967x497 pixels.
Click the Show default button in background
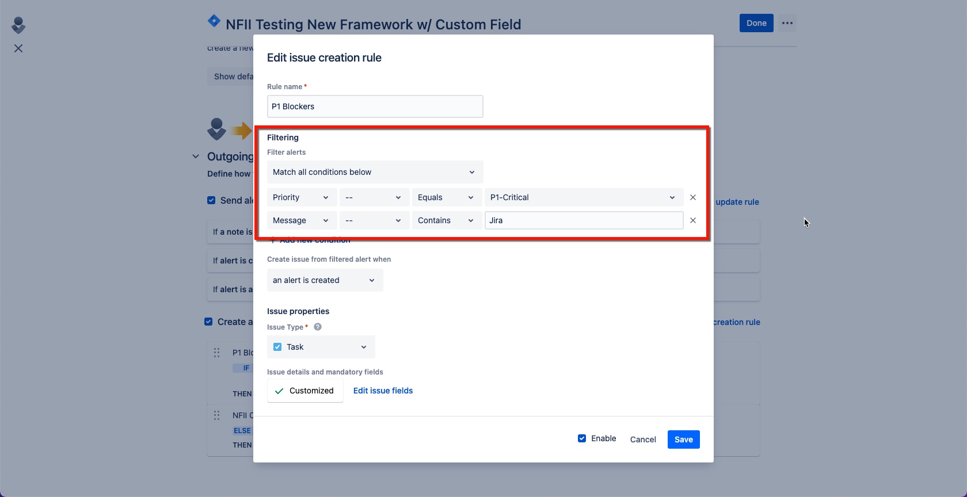tap(230, 77)
